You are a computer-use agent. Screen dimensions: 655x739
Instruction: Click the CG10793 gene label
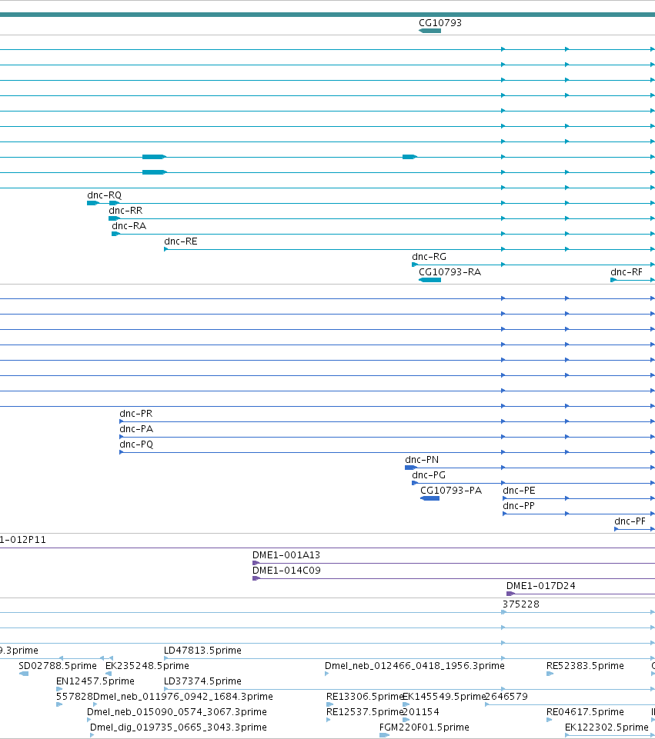[x=440, y=22]
